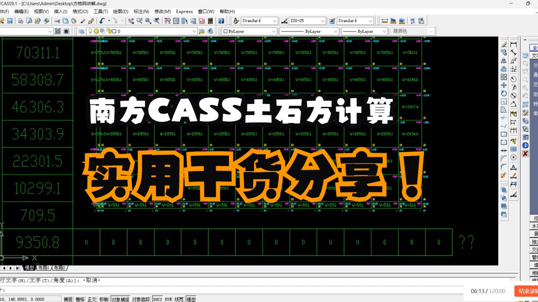Toggle 栅格 grid display in status bar
Viewport: 538px width, 302px height.
point(80,299)
